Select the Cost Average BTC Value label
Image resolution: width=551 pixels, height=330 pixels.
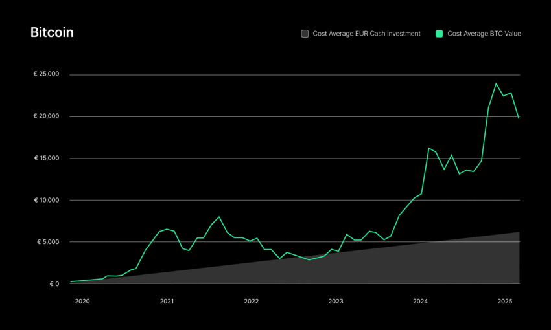(x=484, y=34)
